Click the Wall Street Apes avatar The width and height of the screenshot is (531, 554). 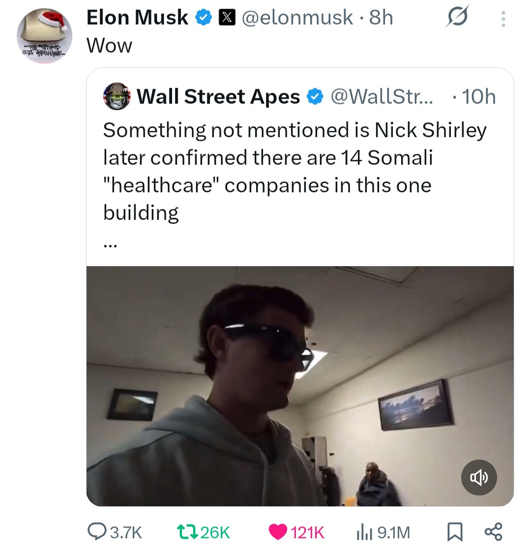(x=117, y=96)
